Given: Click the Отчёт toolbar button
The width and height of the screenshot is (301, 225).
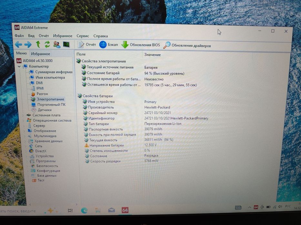Looking at the screenshot, I should click(x=86, y=45).
